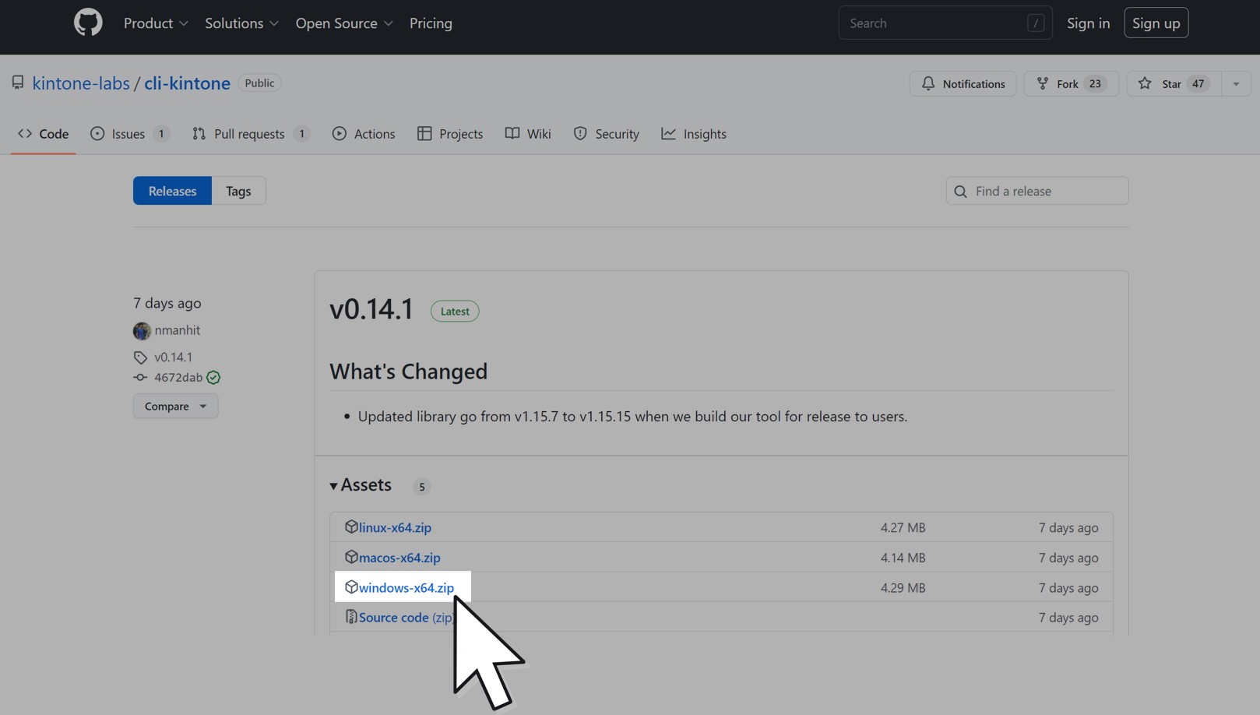
Task: Open the Pull requests tab
Action: [x=249, y=134]
